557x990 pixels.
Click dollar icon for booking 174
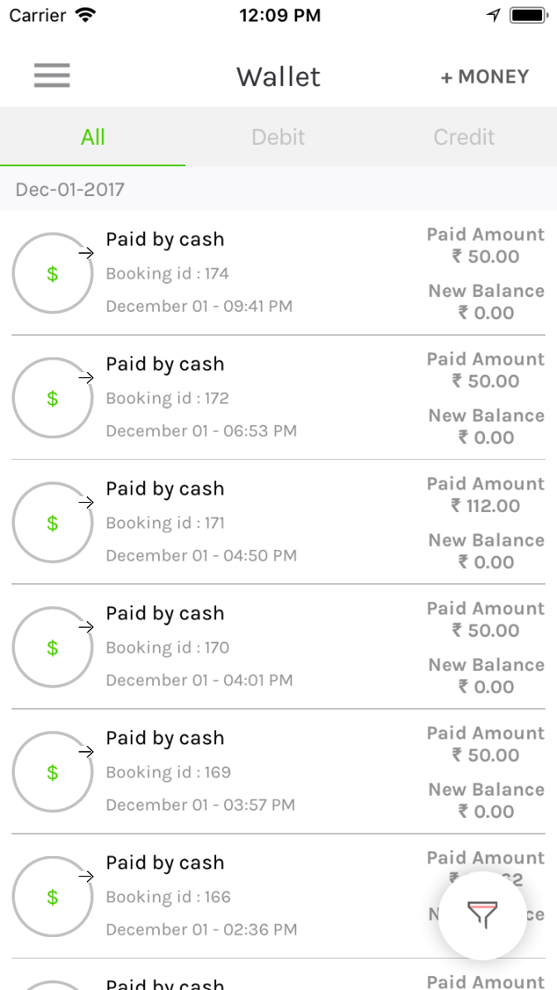[x=52, y=274]
